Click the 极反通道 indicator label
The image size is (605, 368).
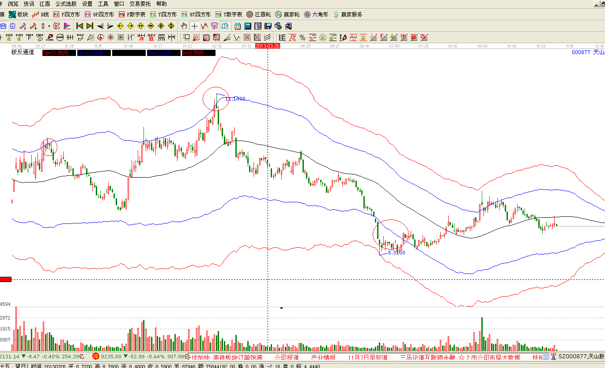(23, 52)
